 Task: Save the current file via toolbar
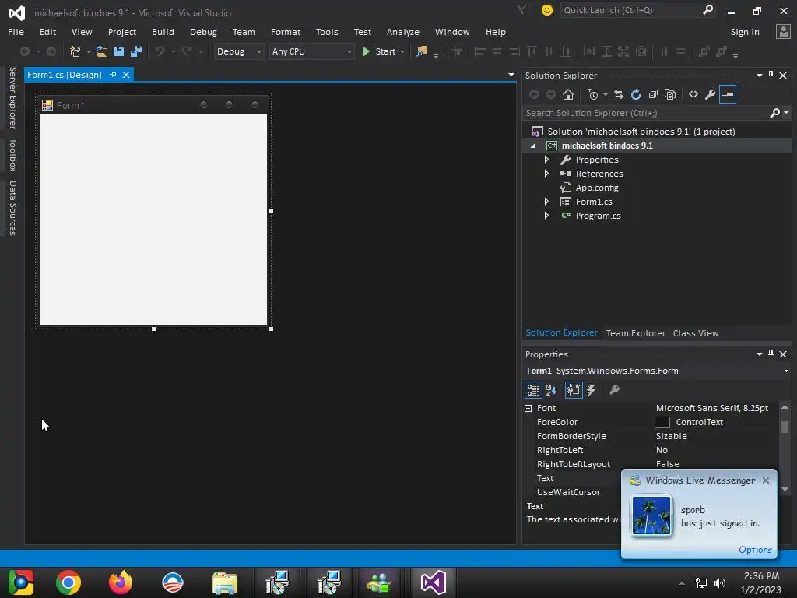(x=119, y=51)
